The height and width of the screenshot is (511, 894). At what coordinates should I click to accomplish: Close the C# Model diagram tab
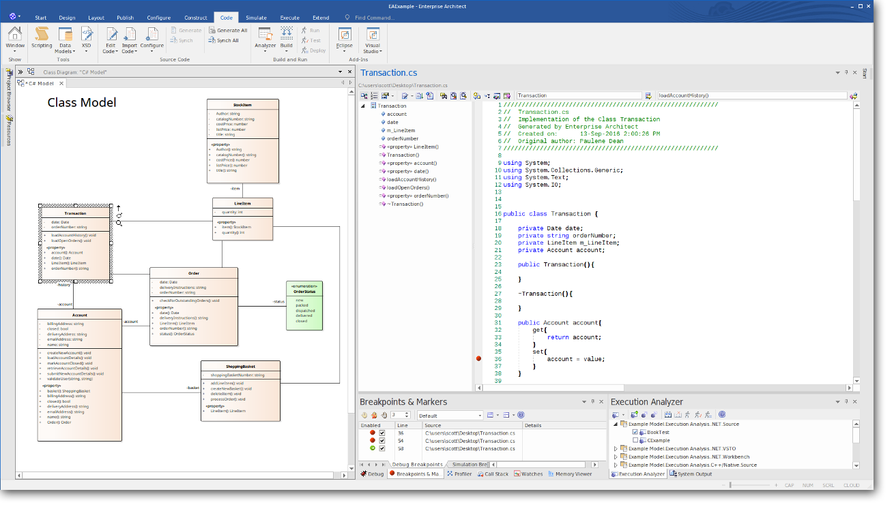point(60,83)
